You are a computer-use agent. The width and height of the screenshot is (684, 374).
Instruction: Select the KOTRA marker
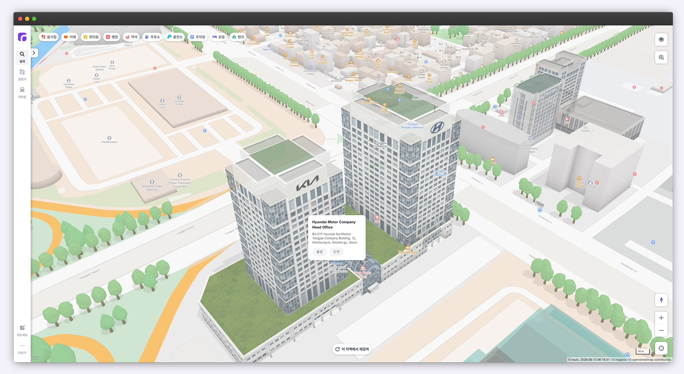tap(590, 183)
